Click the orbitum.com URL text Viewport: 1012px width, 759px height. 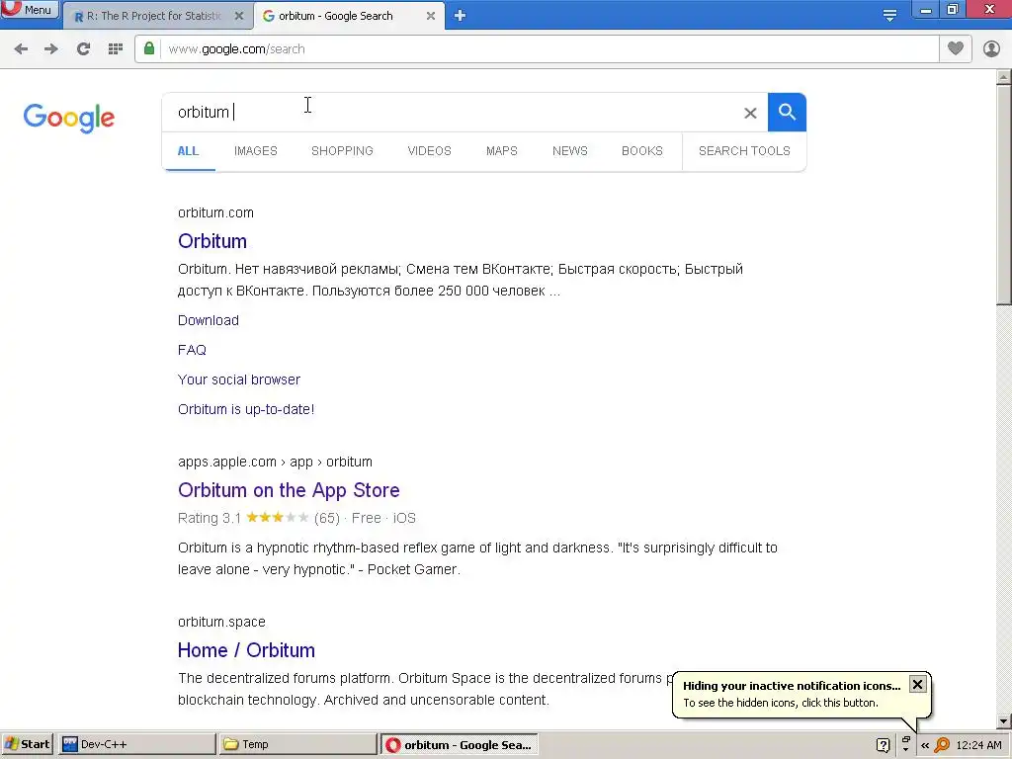[215, 213]
